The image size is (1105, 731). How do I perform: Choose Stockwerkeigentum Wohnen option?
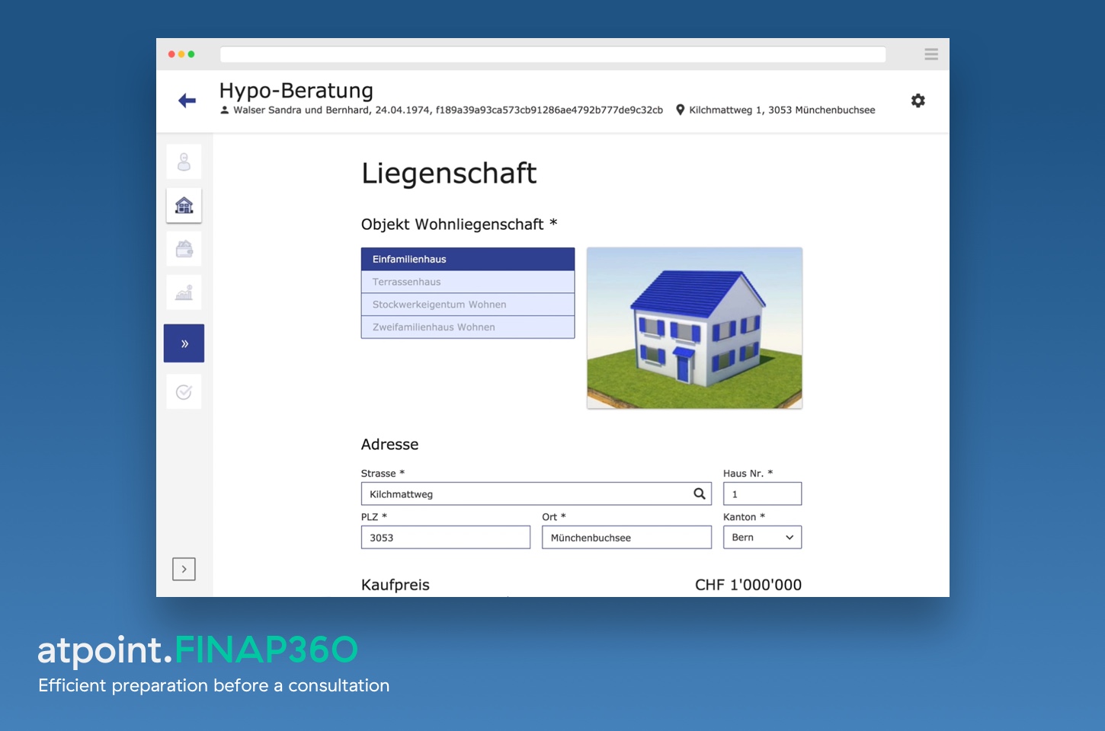click(468, 305)
